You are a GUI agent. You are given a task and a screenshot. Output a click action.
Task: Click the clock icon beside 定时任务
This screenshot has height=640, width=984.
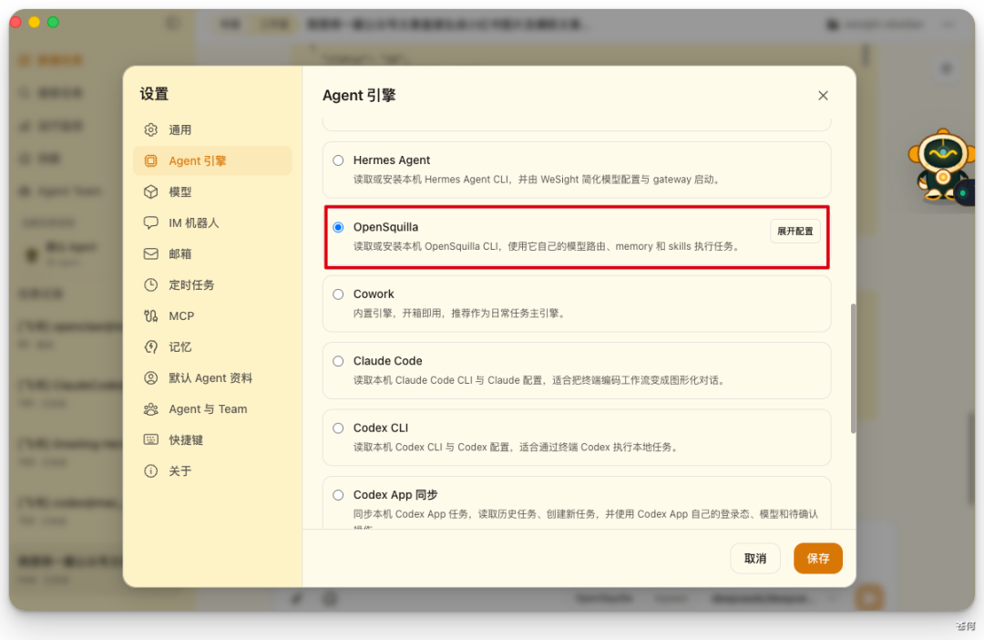[x=150, y=285]
